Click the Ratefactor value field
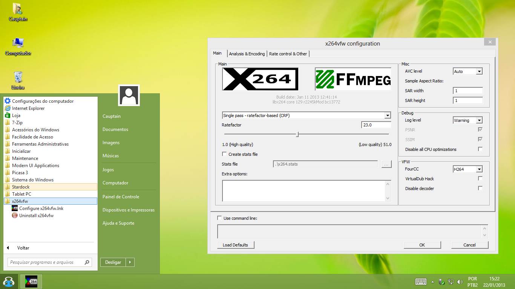Image resolution: width=515 pixels, height=289 pixels. click(376, 125)
